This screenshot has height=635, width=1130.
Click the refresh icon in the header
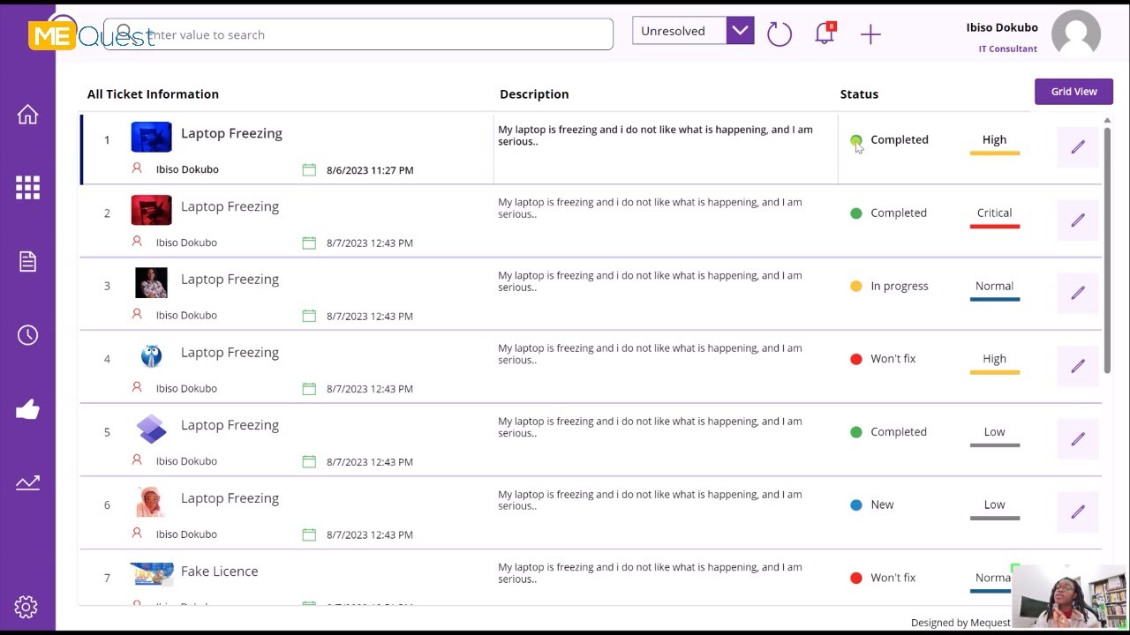[780, 34]
